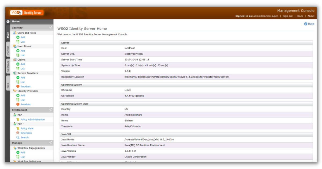
Task: Open the Tools vertical tab
Action: pos(8,85)
